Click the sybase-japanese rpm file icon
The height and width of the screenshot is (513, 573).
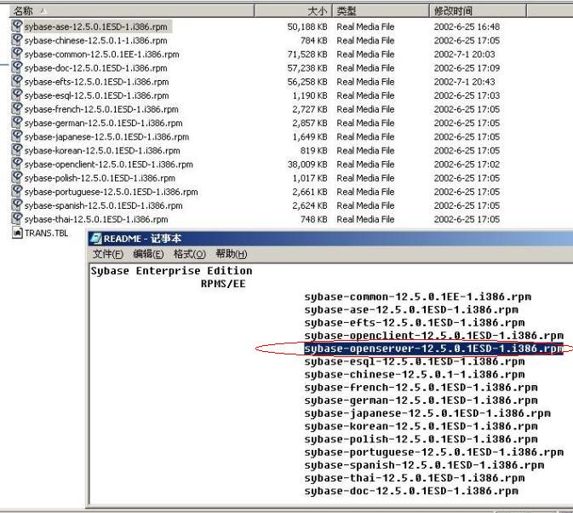pos(17,136)
